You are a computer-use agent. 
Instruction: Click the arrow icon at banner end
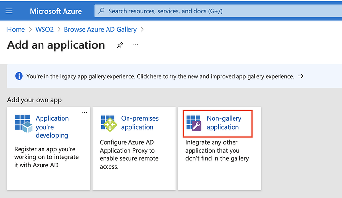(x=301, y=76)
